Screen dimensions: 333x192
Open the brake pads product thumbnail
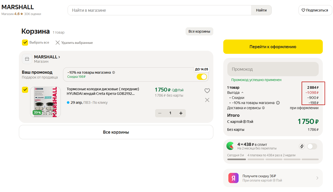coord(45,102)
